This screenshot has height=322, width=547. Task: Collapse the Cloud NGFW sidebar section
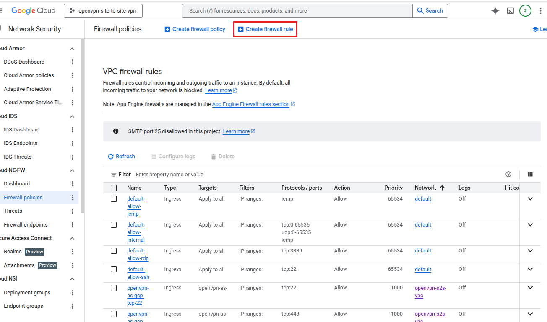pos(72,170)
